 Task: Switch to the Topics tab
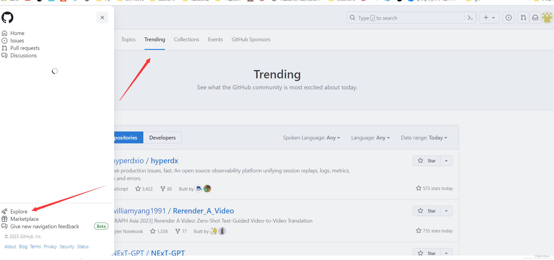(x=128, y=39)
